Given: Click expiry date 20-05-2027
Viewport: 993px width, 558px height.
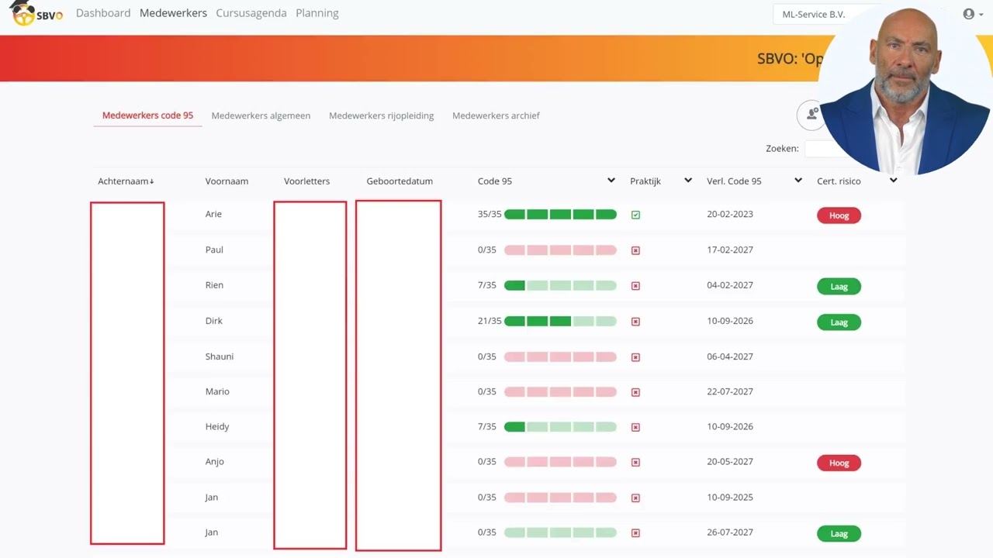Looking at the screenshot, I should (x=730, y=462).
